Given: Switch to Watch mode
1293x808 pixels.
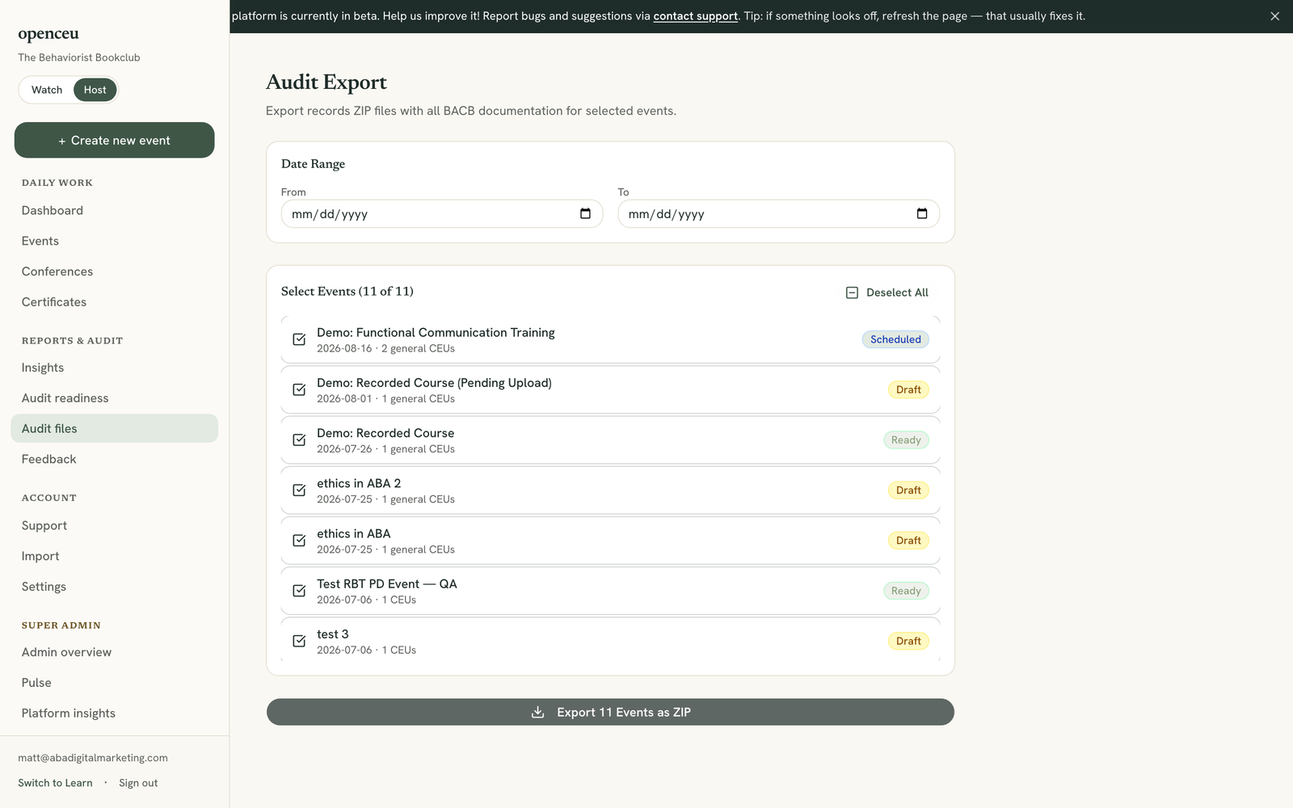Looking at the screenshot, I should [x=47, y=90].
